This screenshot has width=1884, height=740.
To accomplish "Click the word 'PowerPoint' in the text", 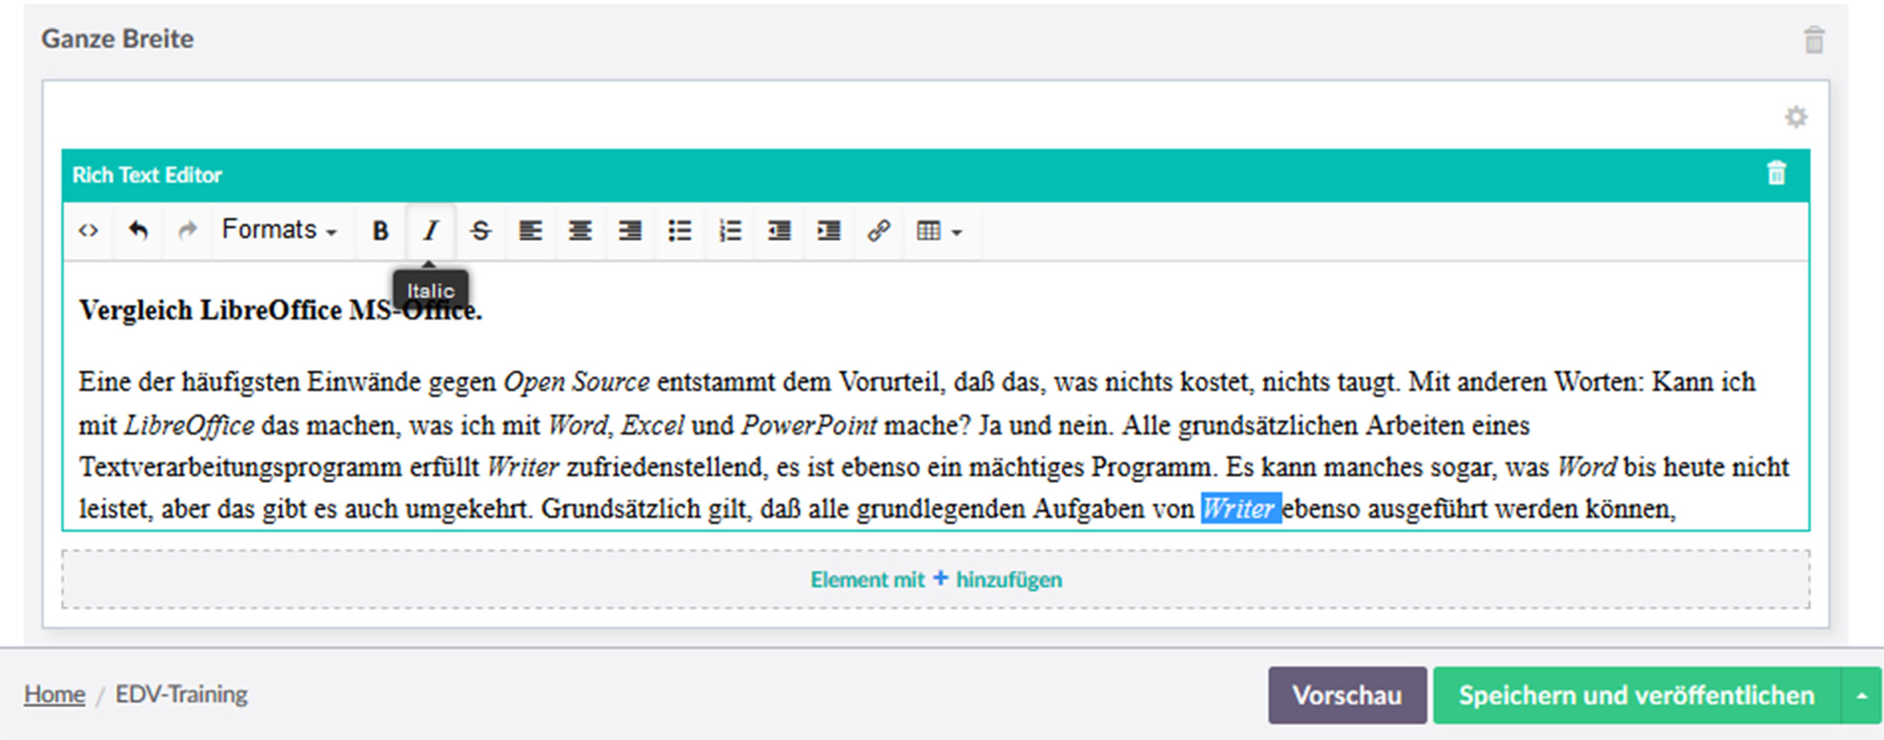I will [x=809, y=426].
